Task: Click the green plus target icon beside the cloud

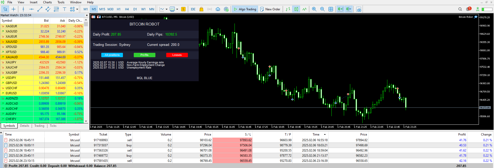Action: coord(226,9)
